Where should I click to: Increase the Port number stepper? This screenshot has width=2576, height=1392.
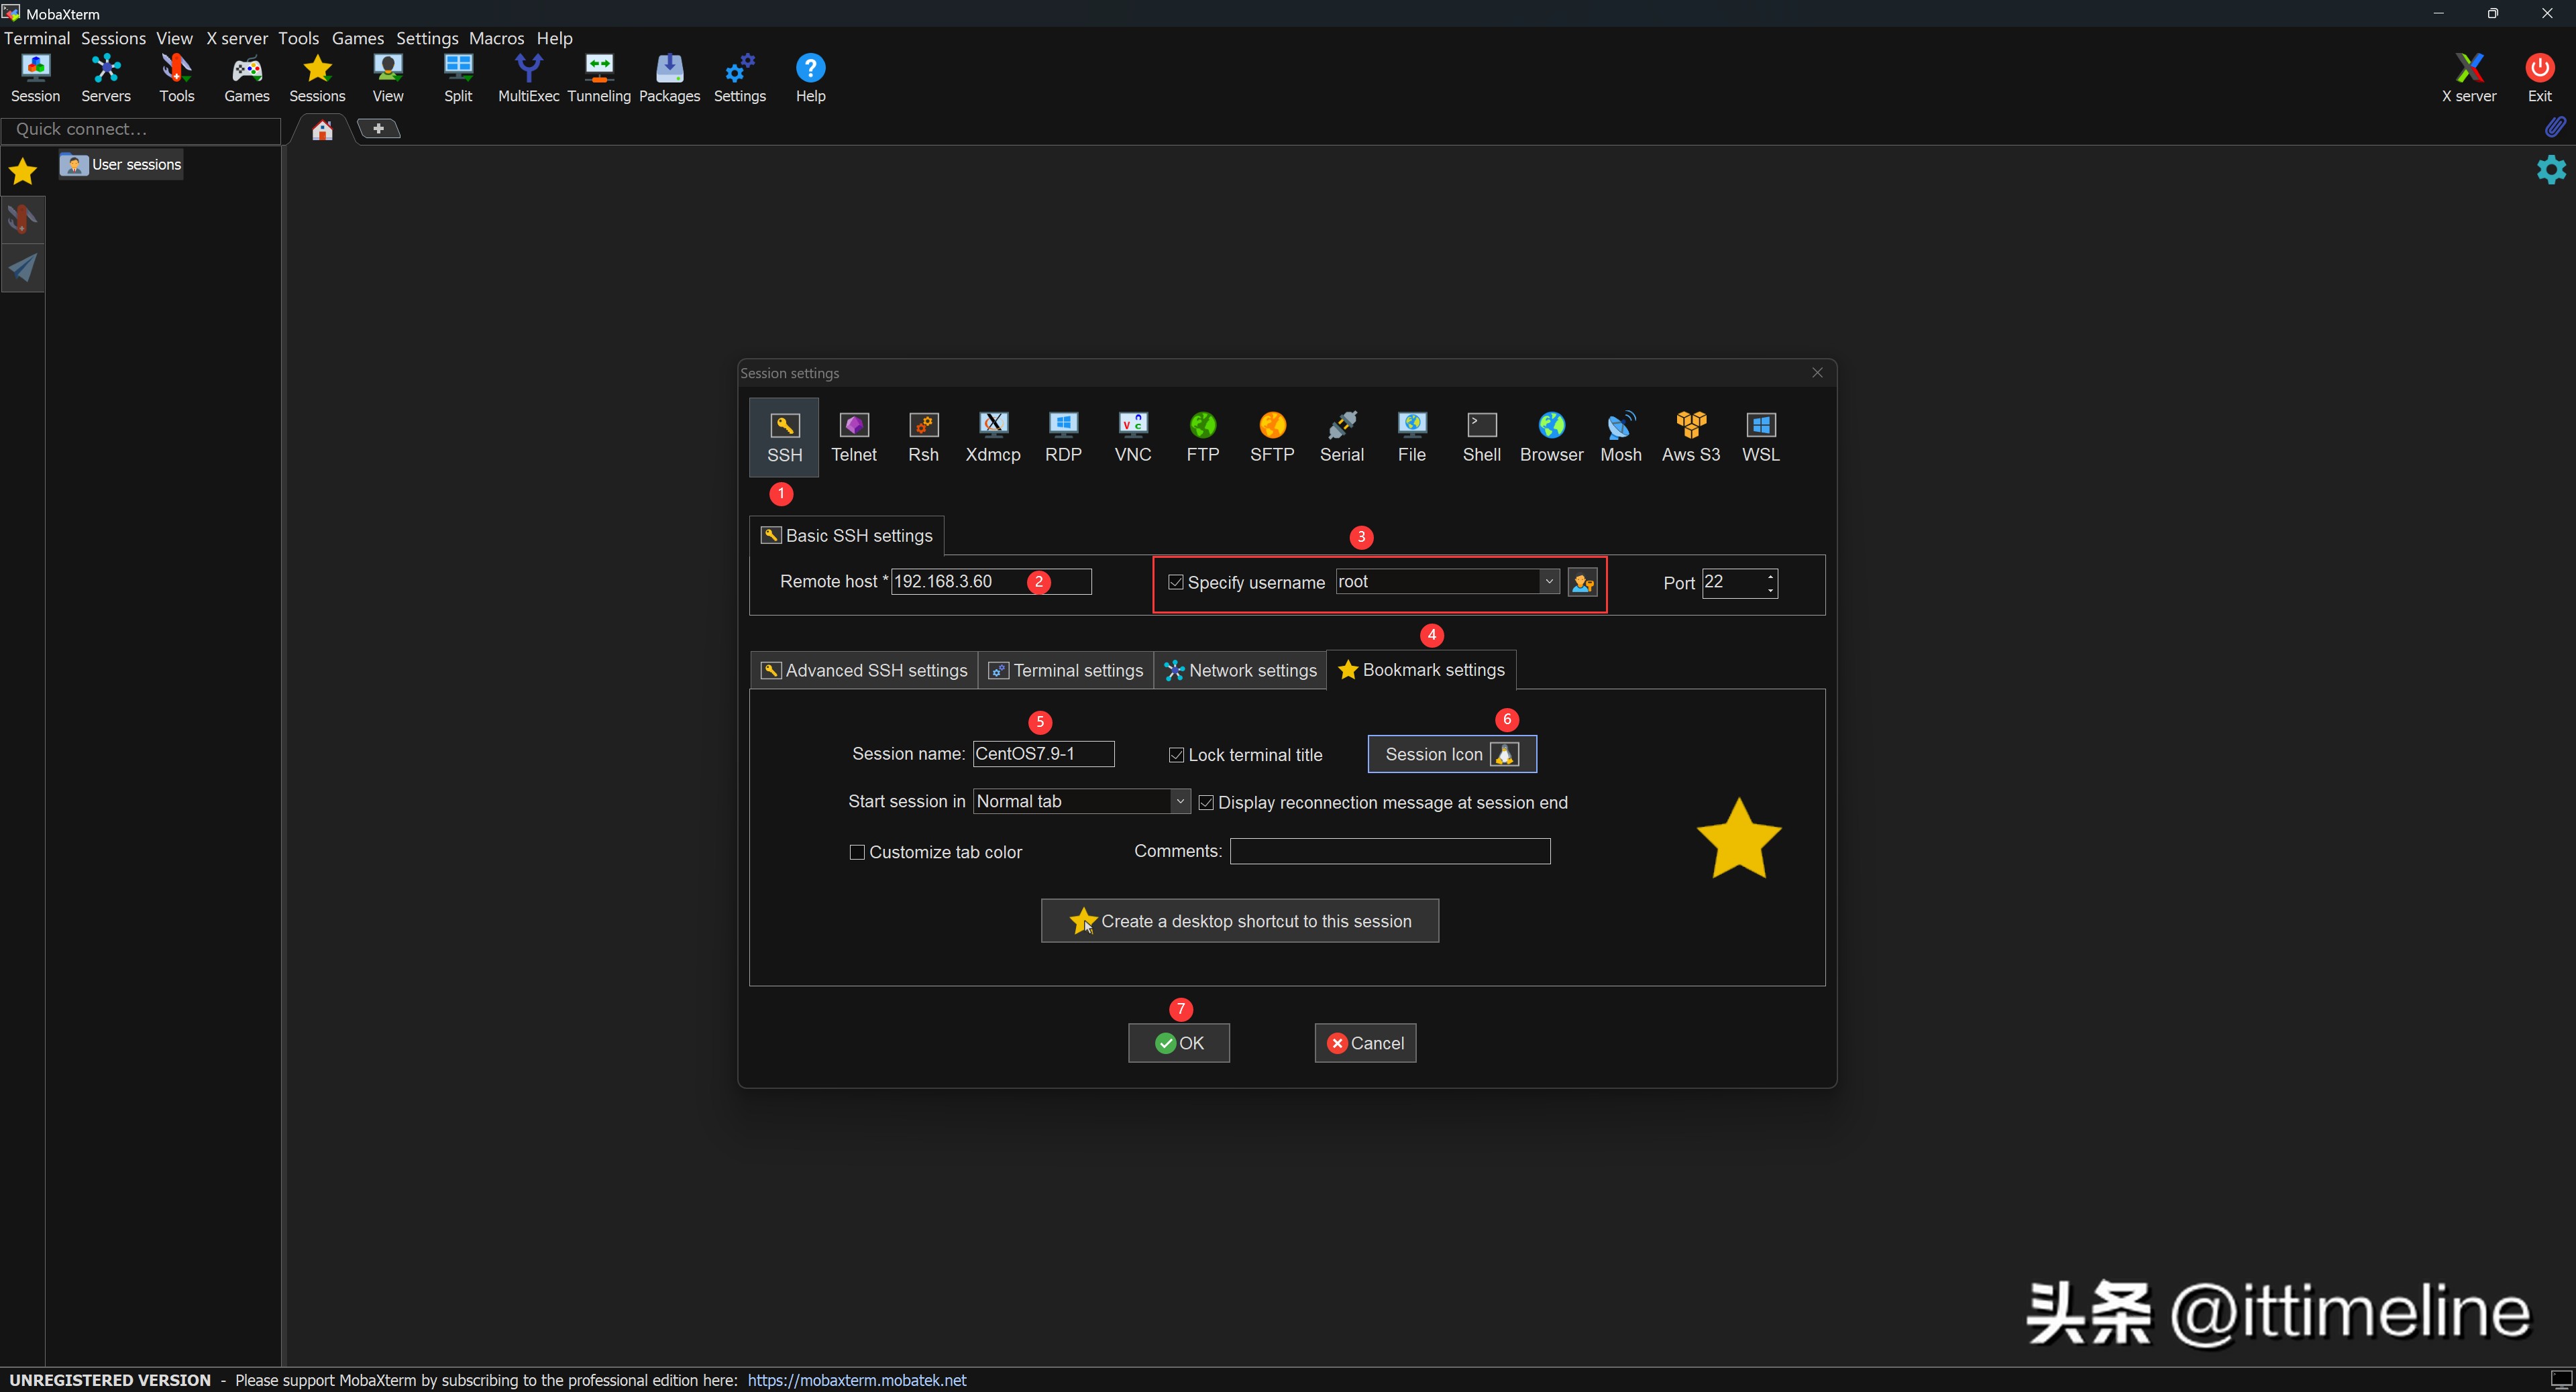pos(1770,575)
